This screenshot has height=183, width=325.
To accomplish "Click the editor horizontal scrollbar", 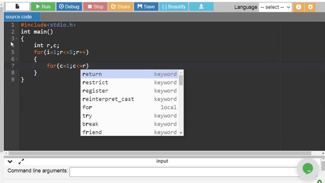I will [x=160, y=153].
